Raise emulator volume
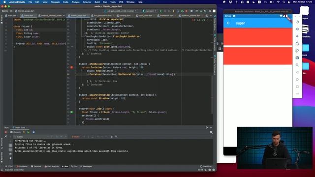 tap(297, 29)
